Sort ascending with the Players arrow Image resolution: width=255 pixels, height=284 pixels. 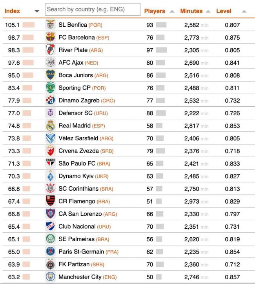pyautogui.click(x=172, y=11)
